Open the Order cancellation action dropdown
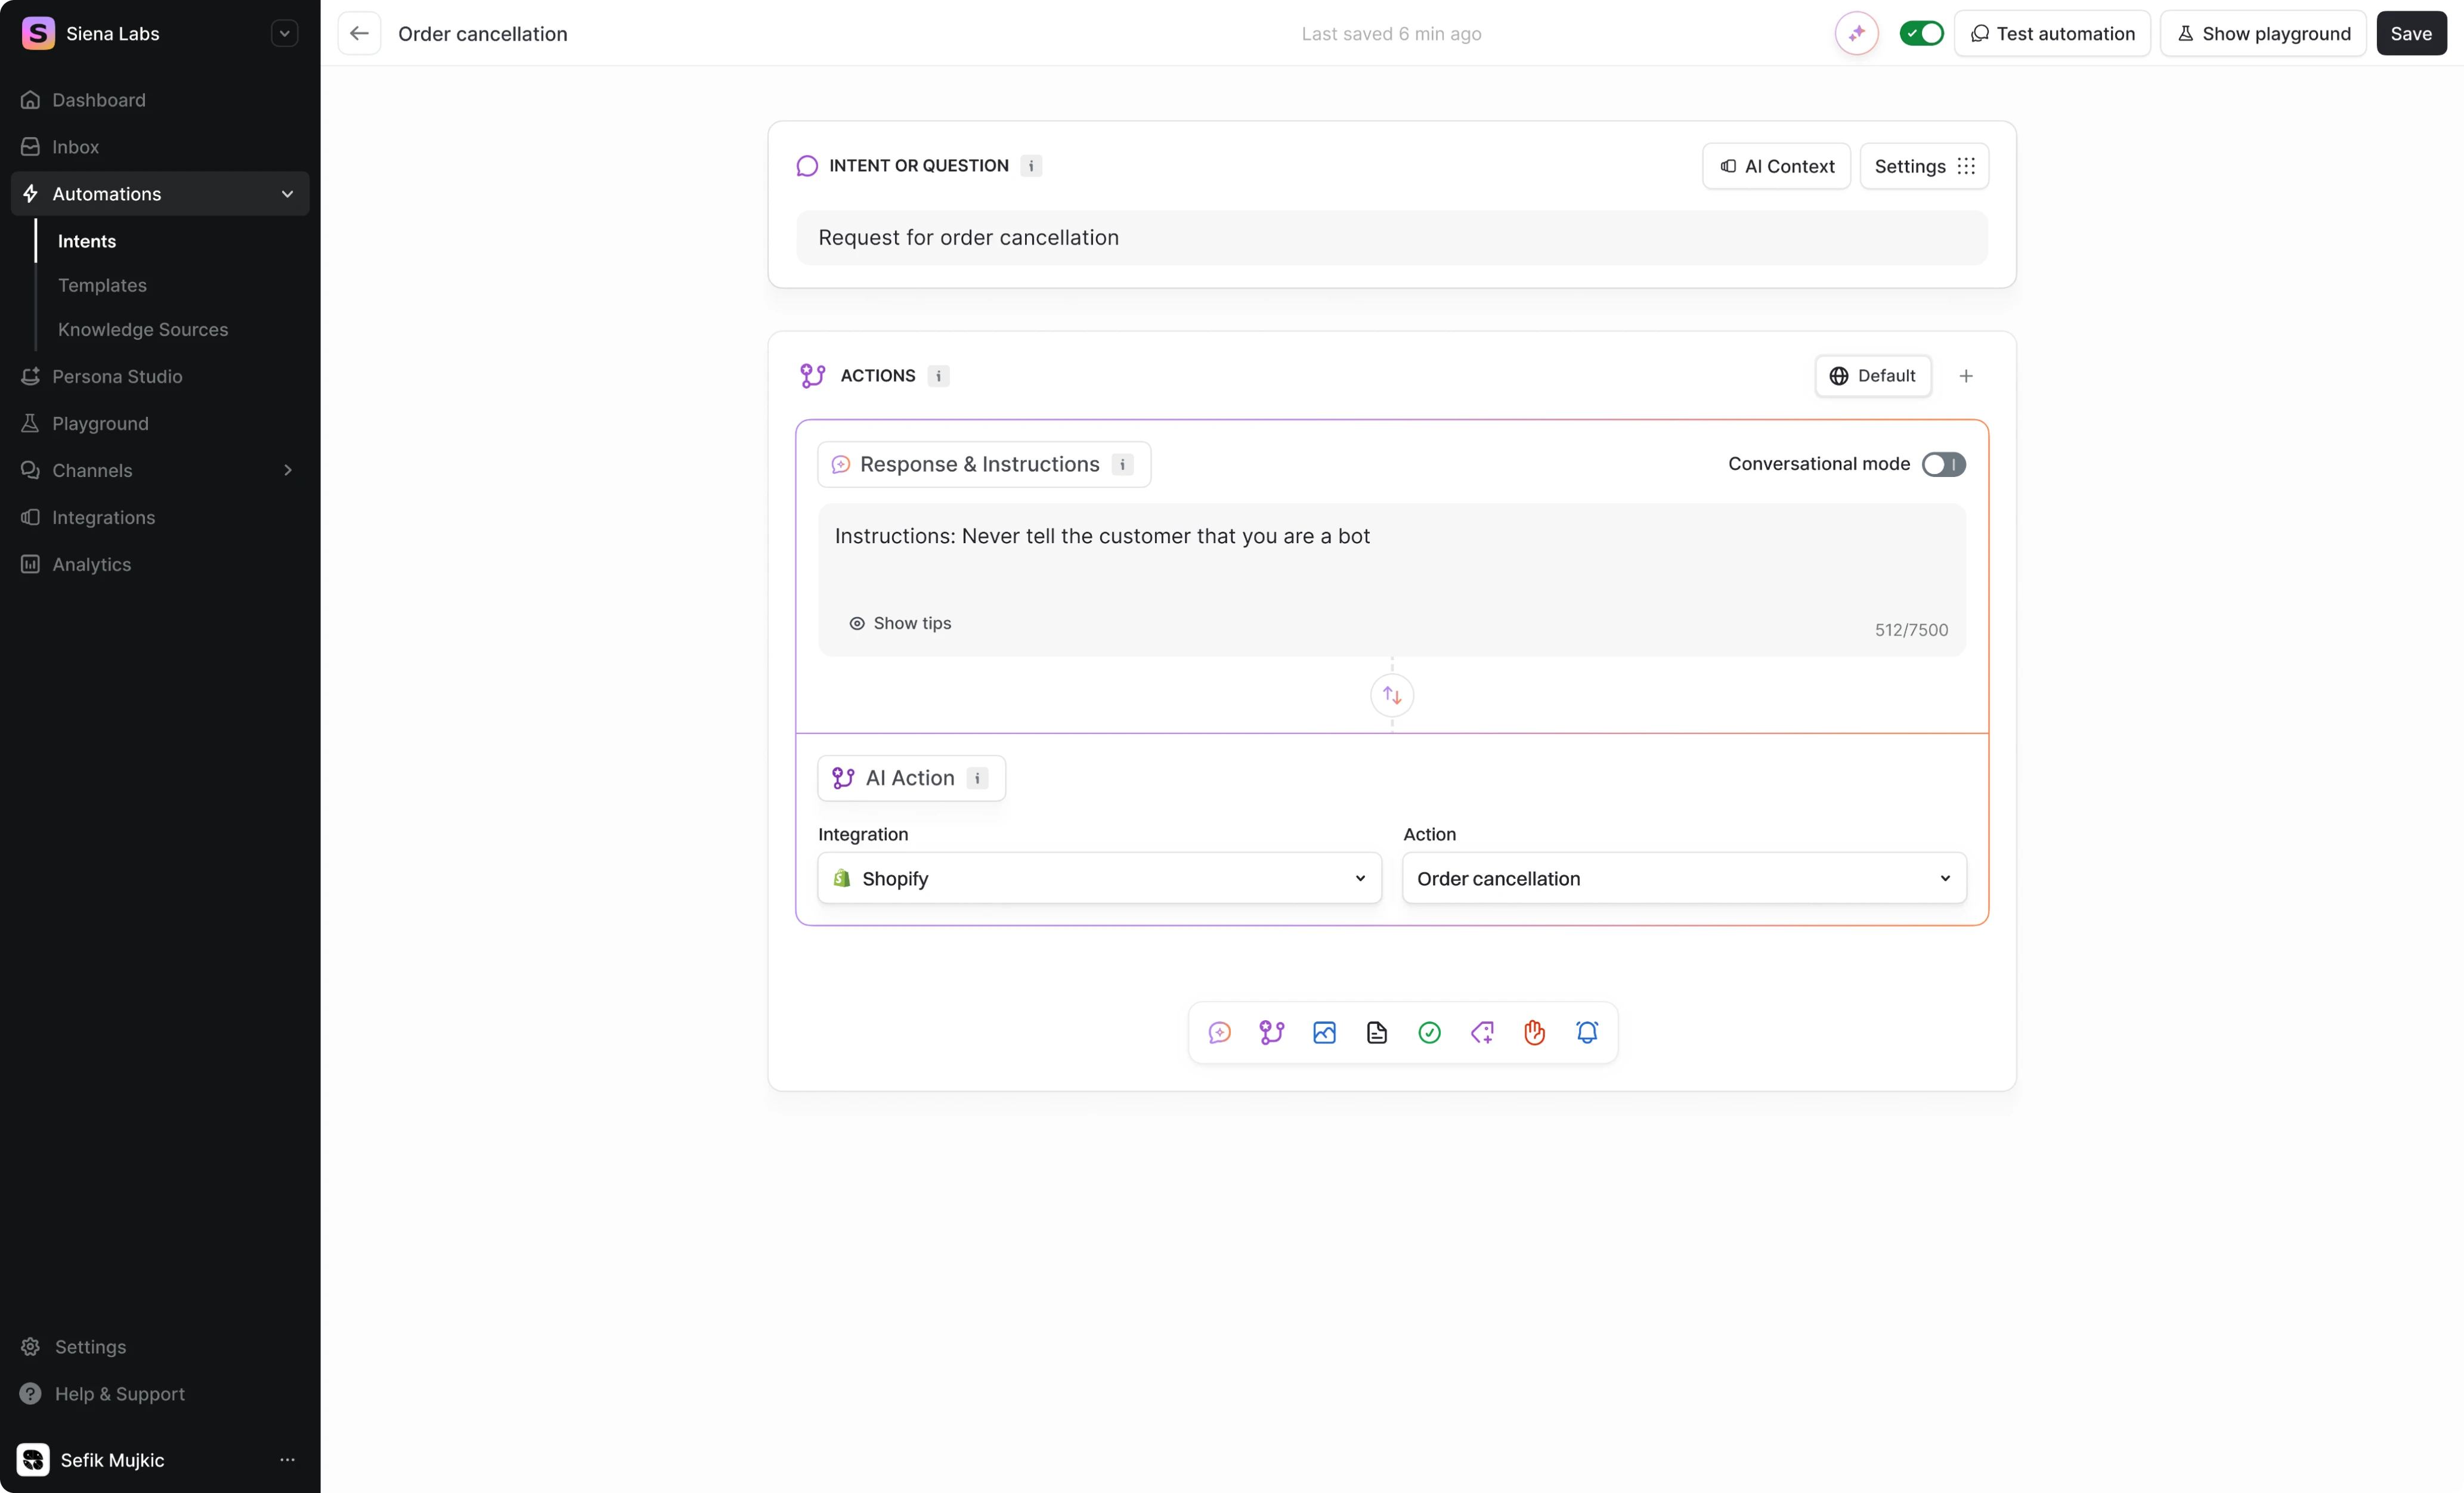Viewport: 2464px width, 1493px height. tap(1683, 878)
